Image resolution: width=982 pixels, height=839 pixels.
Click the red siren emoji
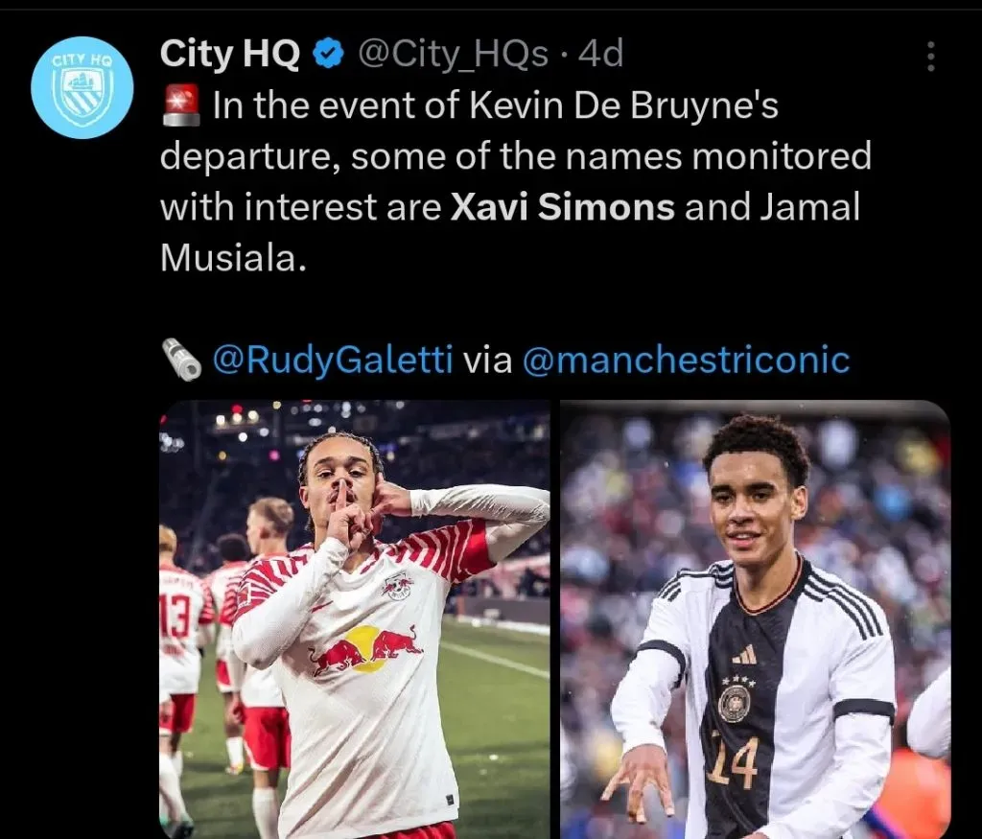181,105
